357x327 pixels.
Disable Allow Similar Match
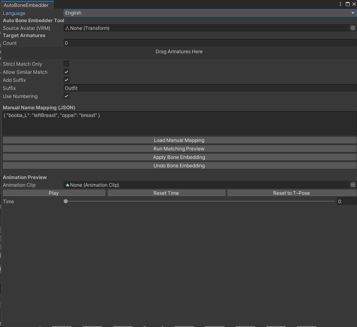click(x=66, y=72)
